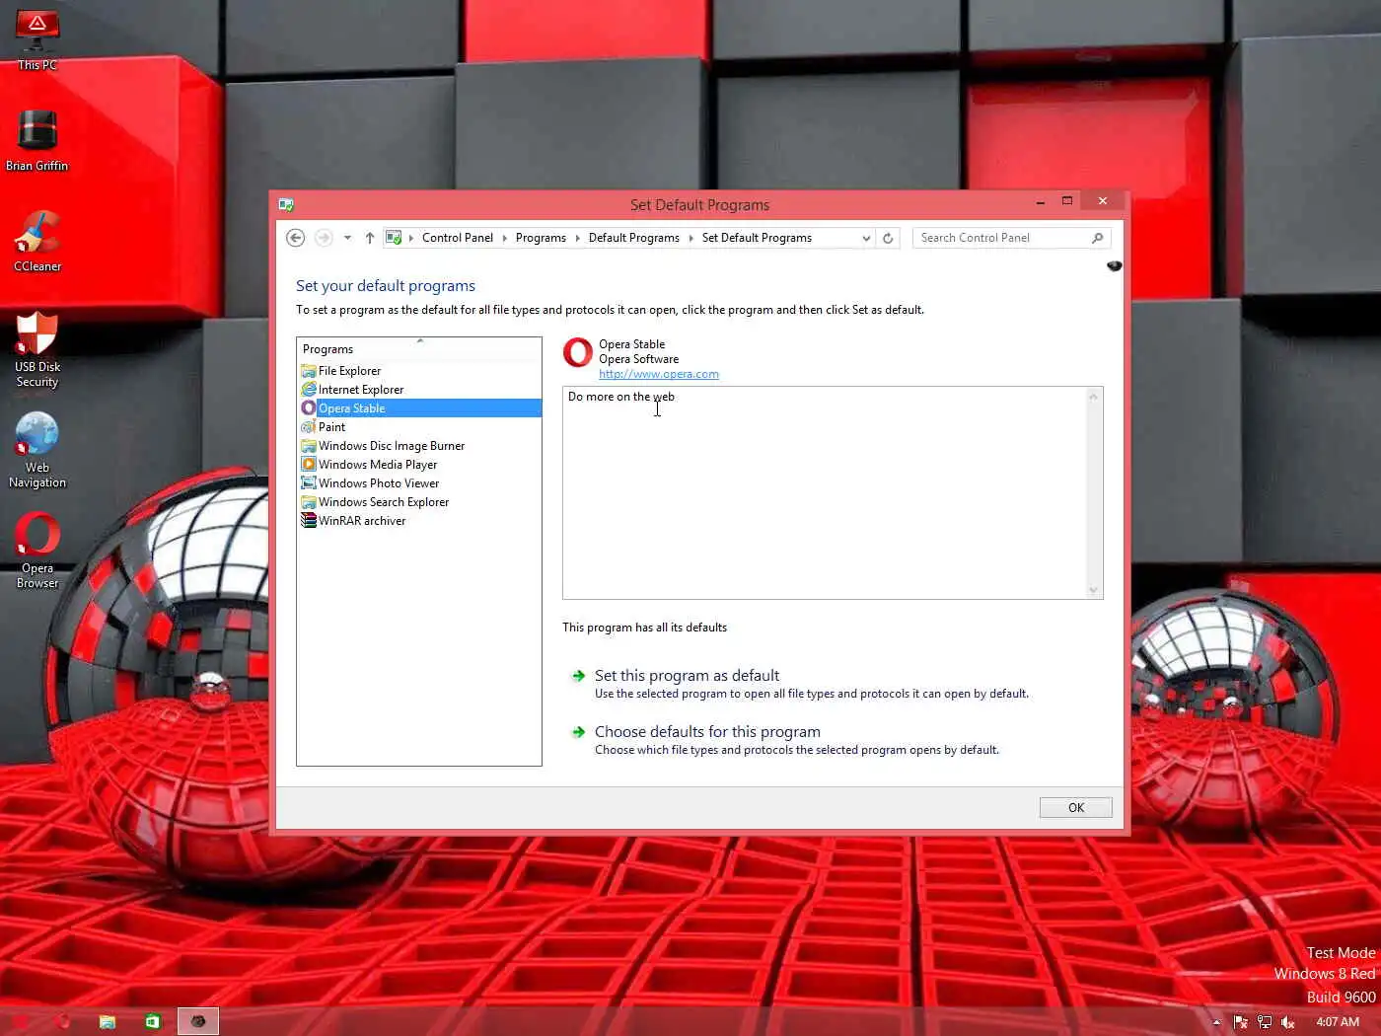The width and height of the screenshot is (1381, 1036).
Task: Select Windows Media Player in the list
Action: pyautogui.click(x=419, y=465)
